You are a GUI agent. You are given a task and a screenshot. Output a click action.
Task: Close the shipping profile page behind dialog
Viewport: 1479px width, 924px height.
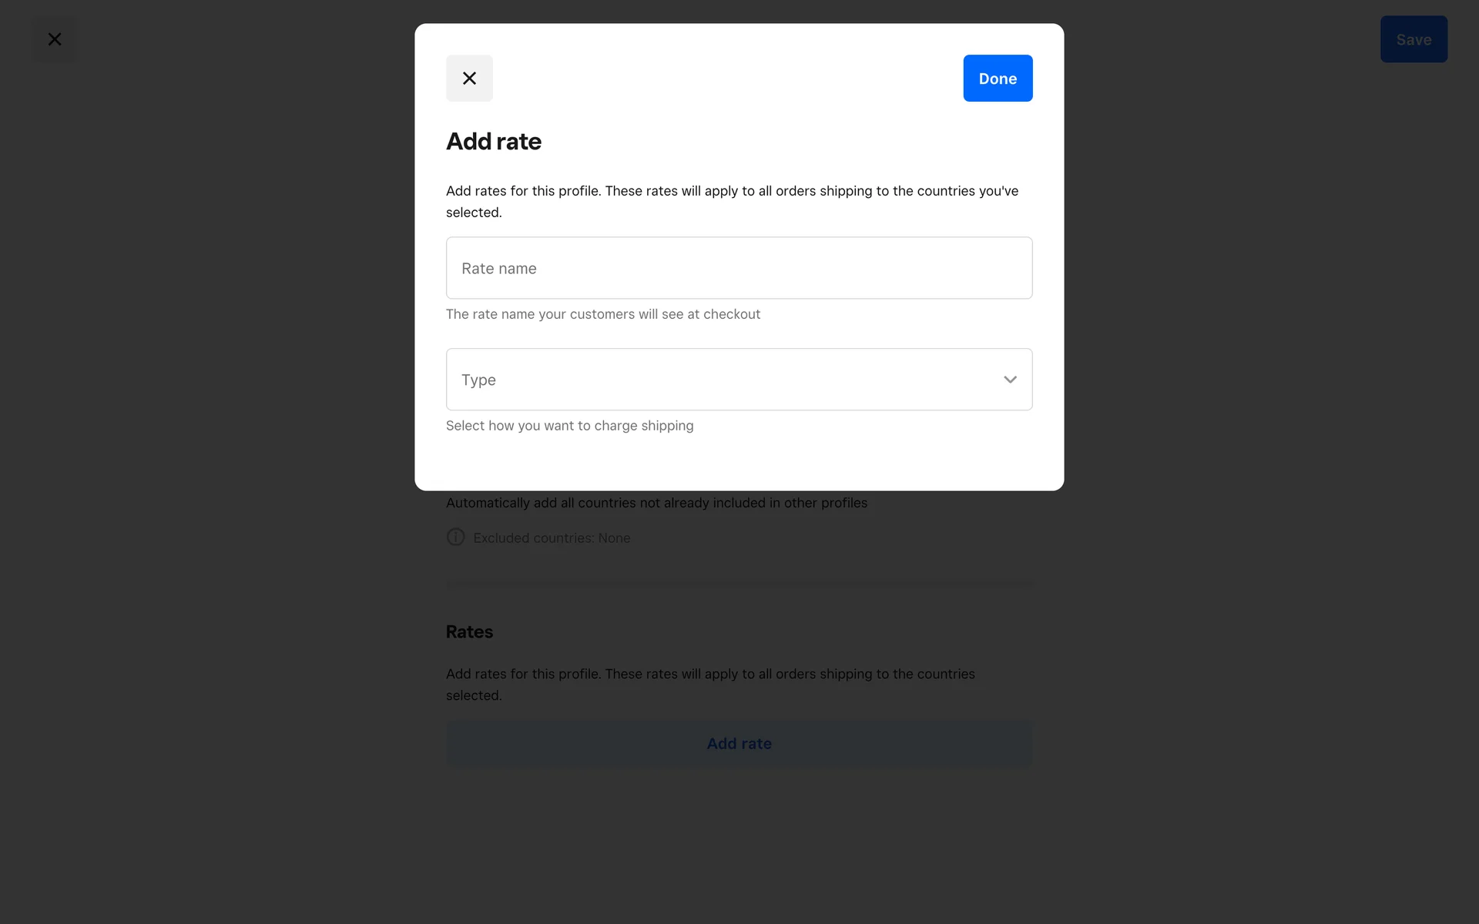click(x=55, y=39)
